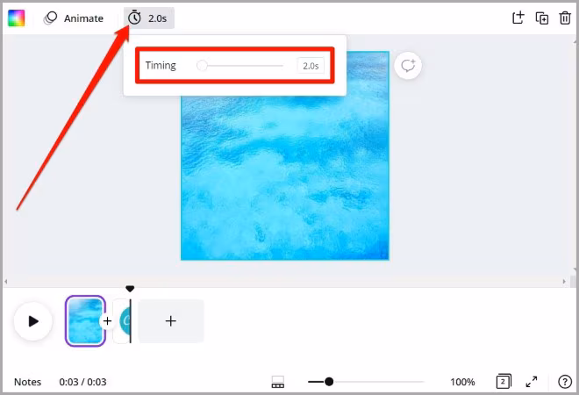This screenshot has height=395, width=579.
Task: Click the zoom slider knob
Action: (x=329, y=381)
